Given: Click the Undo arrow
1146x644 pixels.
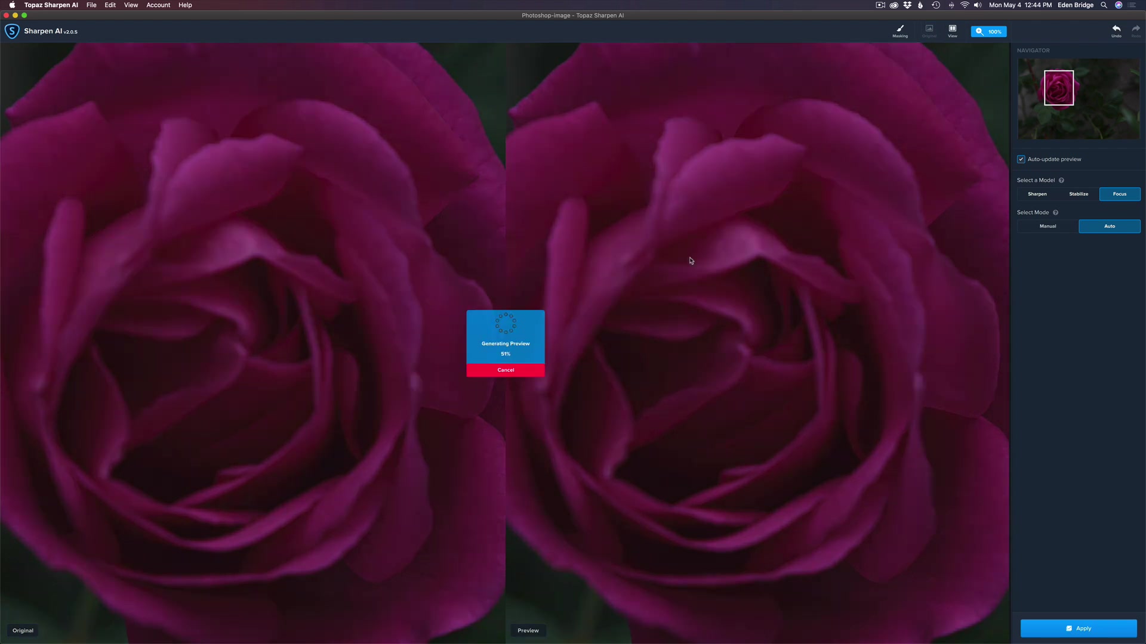Looking at the screenshot, I should (1116, 31).
